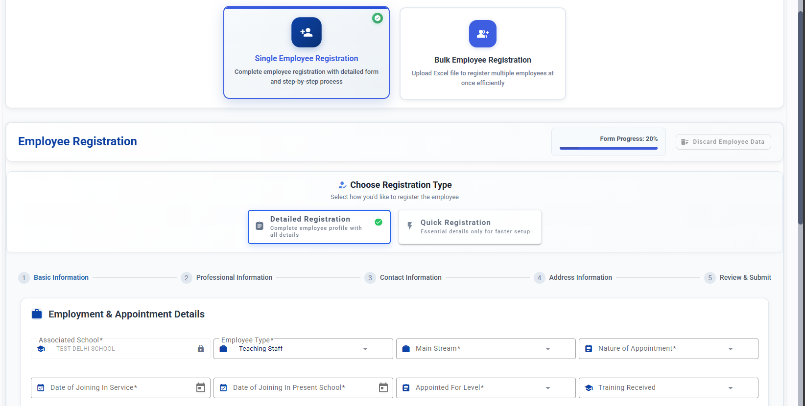Open calendar for Date of Joining In Present School
805x406 pixels.
click(x=383, y=387)
